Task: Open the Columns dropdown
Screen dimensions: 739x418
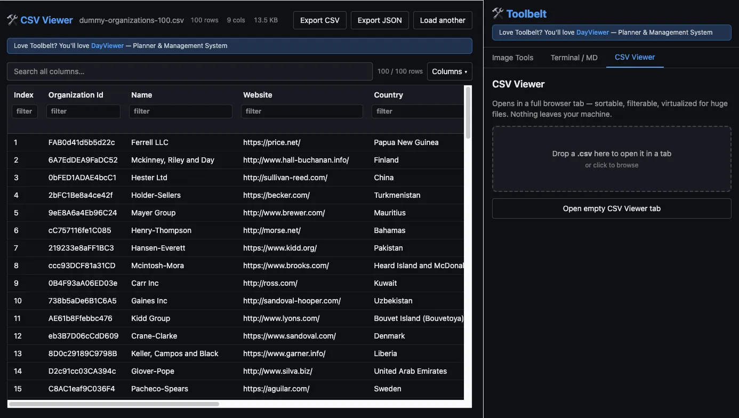Action: (x=449, y=71)
